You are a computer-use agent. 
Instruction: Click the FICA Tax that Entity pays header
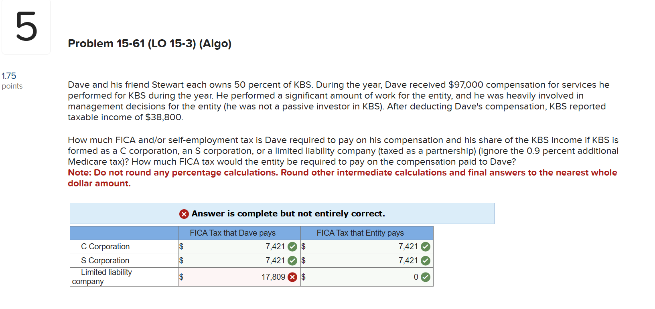tap(360, 233)
